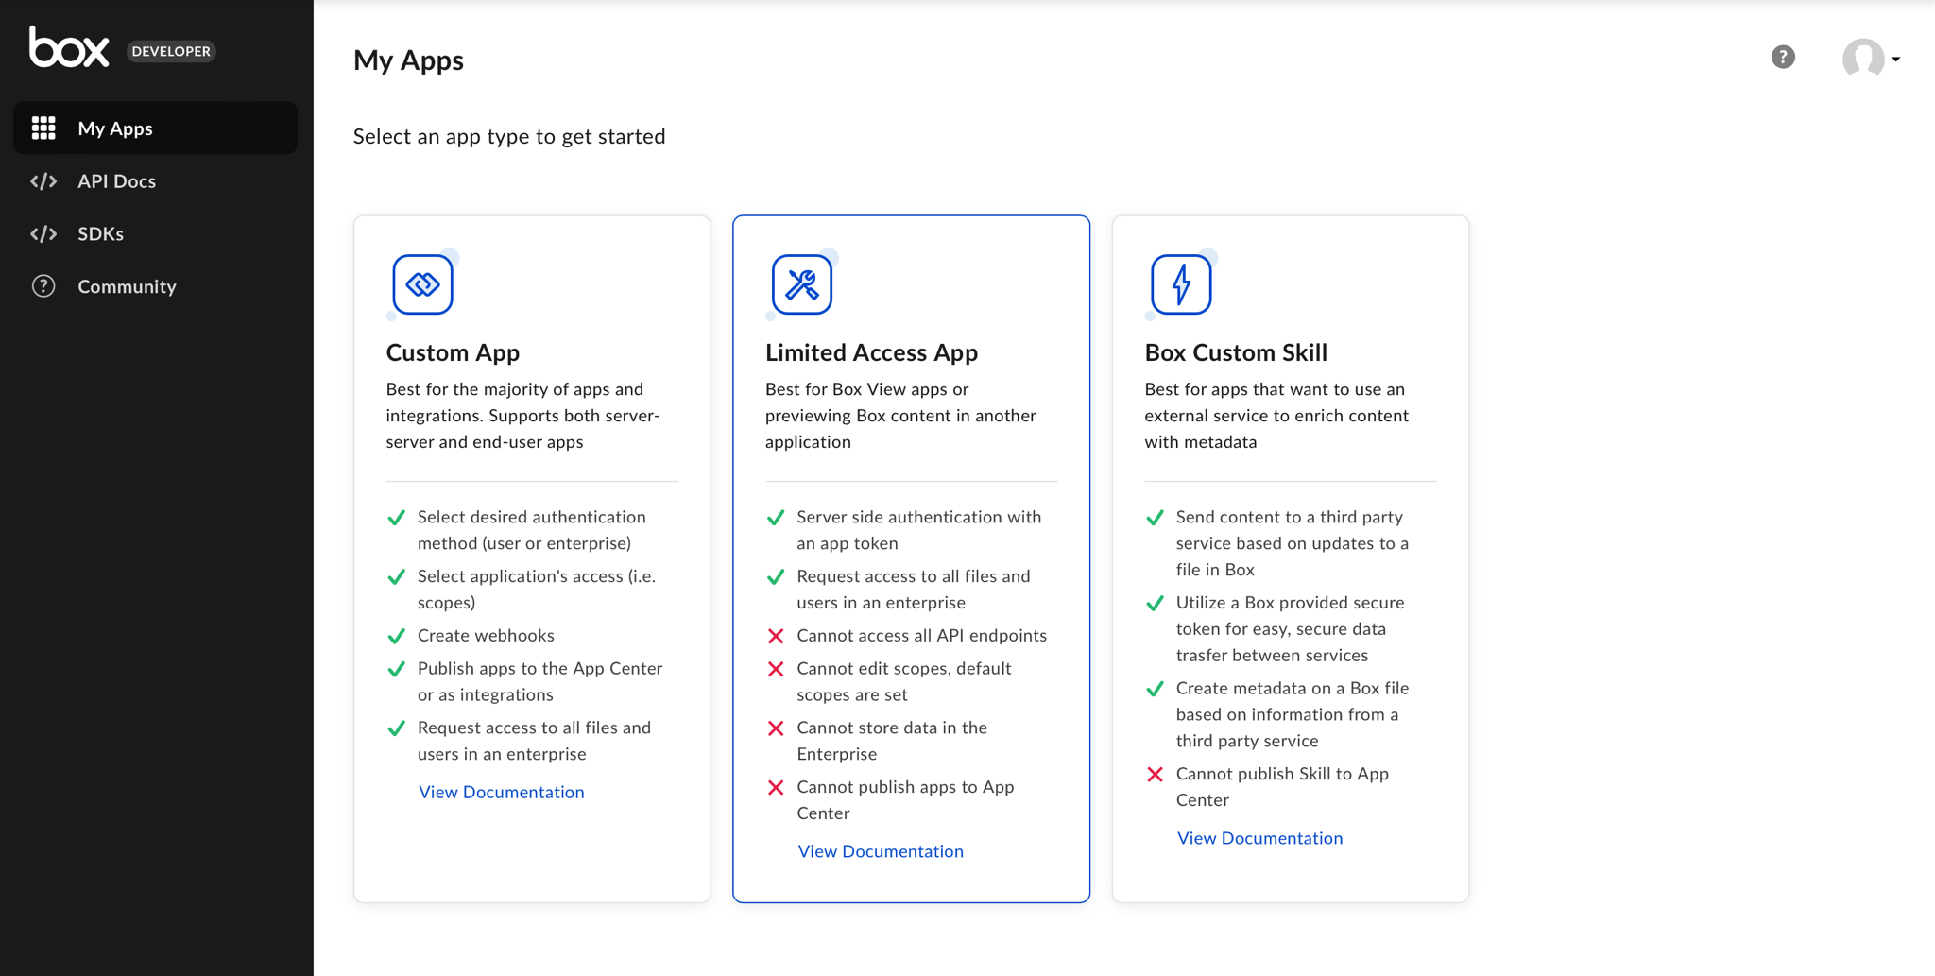Click checkmark beside Publish apps to App Center
Viewport: 1935px width, 976px height.
point(397,669)
